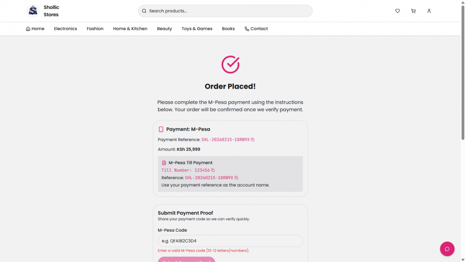Image resolution: width=465 pixels, height=262 pixels.
Task: Open the Fashion category
Action: tap(95, 29)
